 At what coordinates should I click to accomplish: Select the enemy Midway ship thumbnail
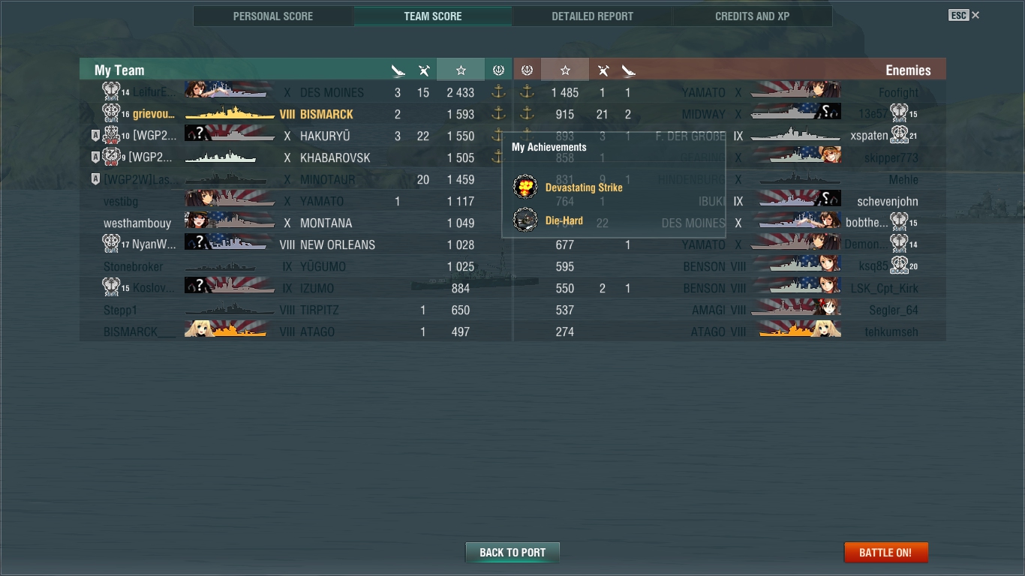click(795, 114)
